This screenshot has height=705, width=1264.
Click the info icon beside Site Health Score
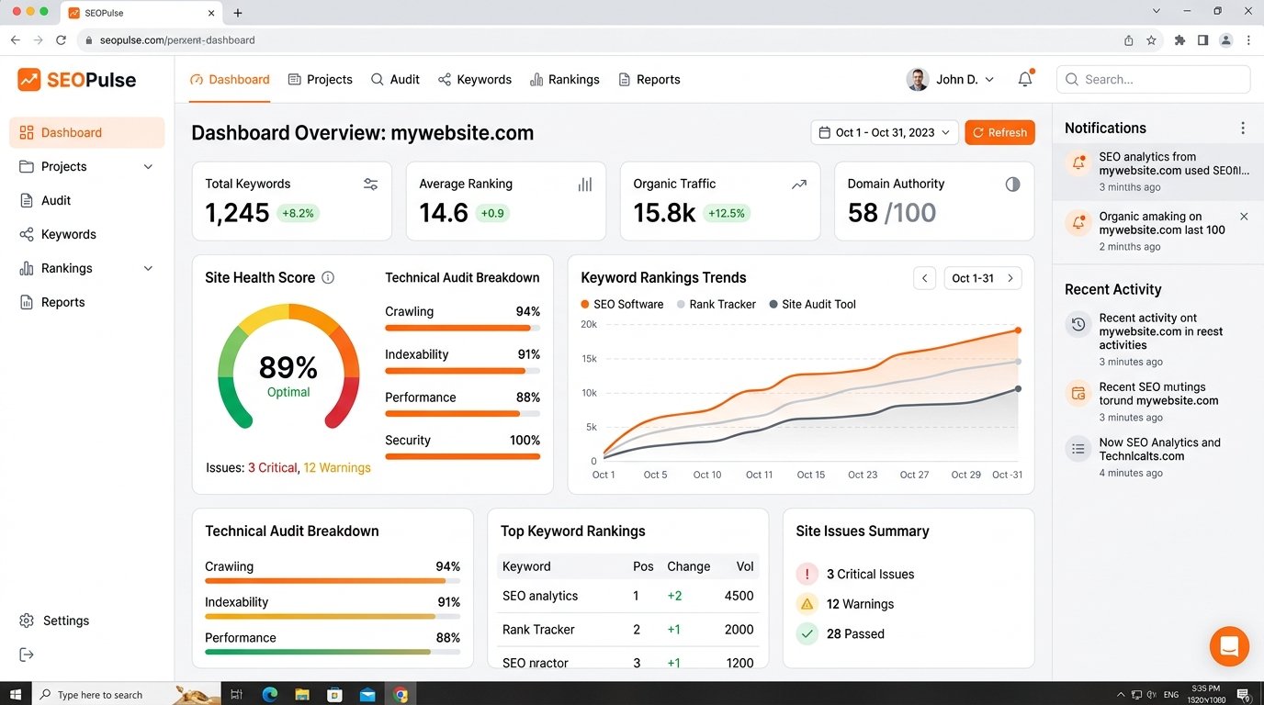coord(328,277)
